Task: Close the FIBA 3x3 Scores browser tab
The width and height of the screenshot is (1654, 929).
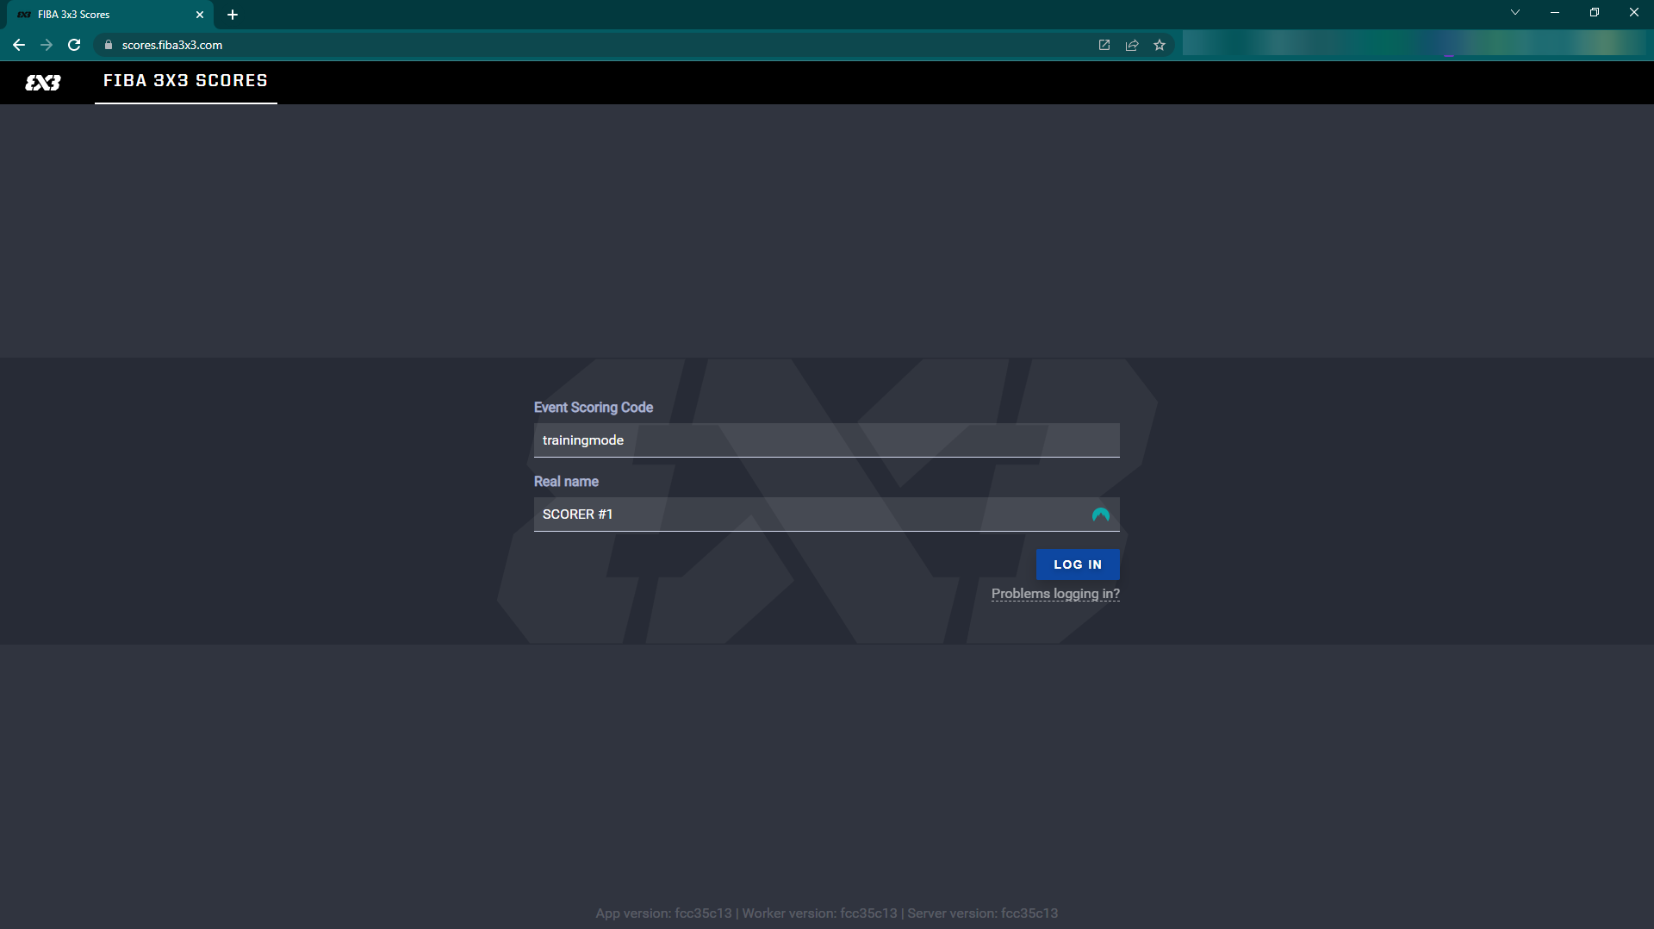Action: pos(200,15)
